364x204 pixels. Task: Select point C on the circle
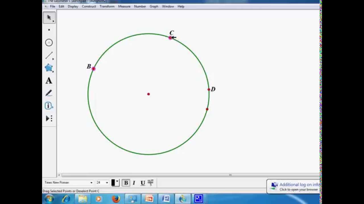coord(170,38)
